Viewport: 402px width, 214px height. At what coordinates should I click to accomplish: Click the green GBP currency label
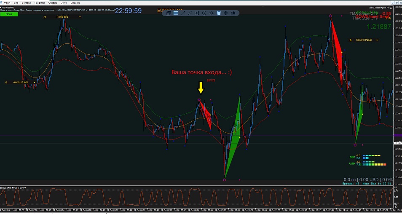[352, 157]
